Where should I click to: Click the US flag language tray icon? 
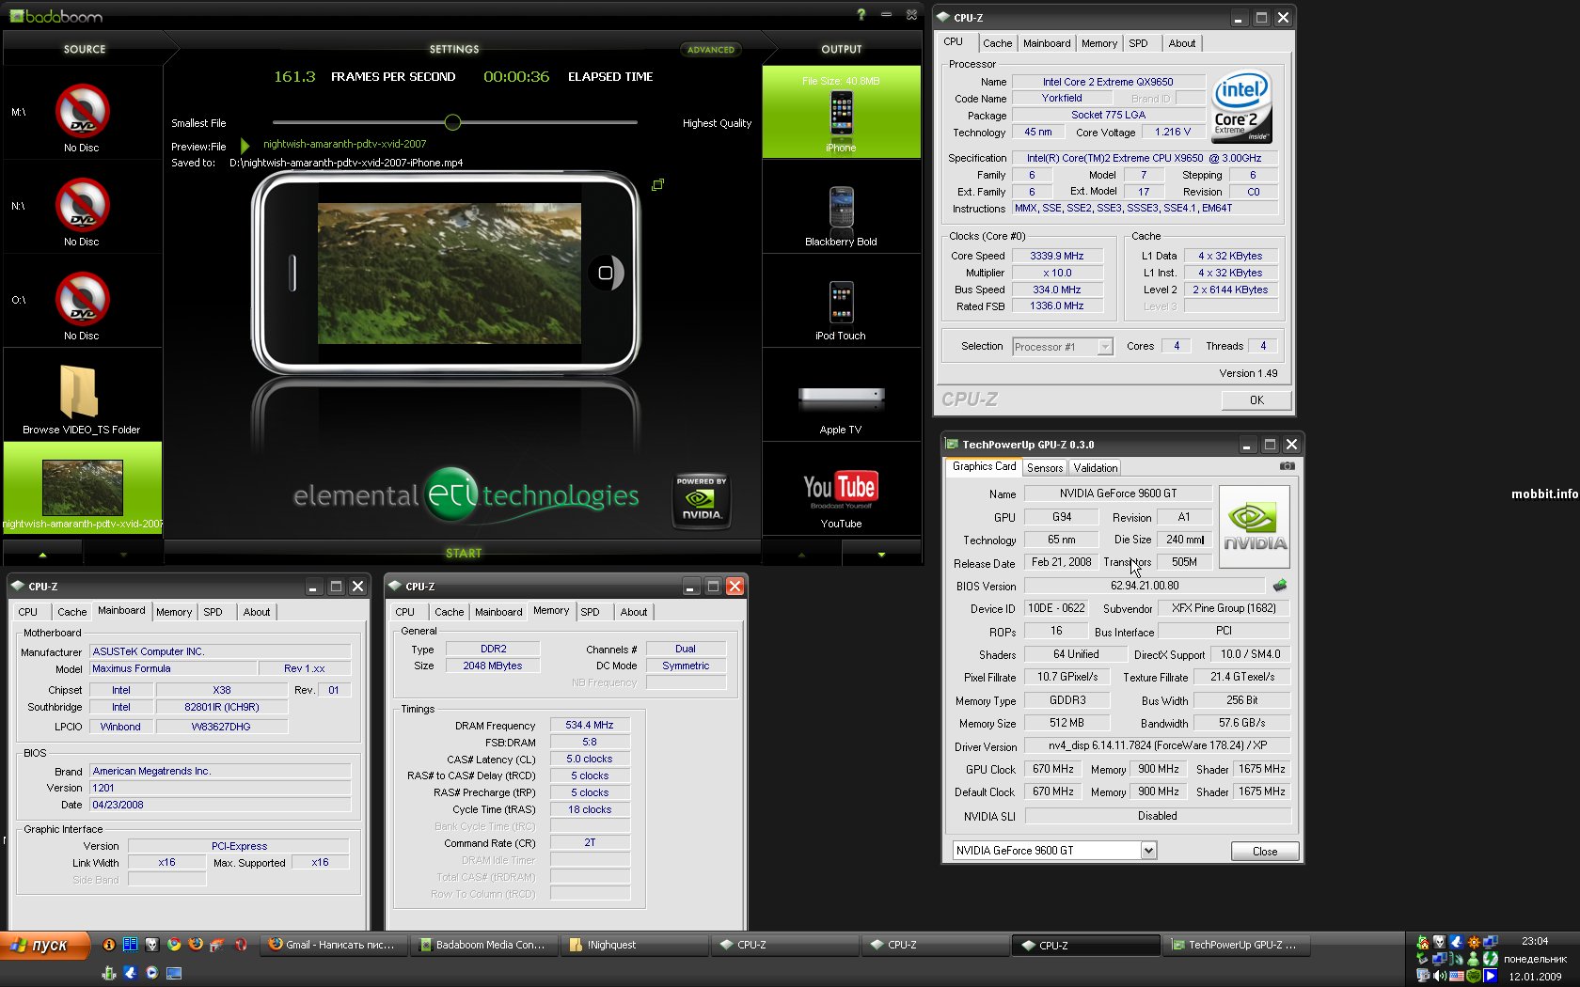coord(1457,976)
